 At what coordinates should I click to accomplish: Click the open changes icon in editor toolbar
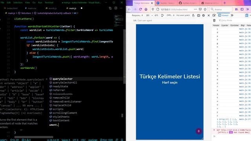coord(110,8)
